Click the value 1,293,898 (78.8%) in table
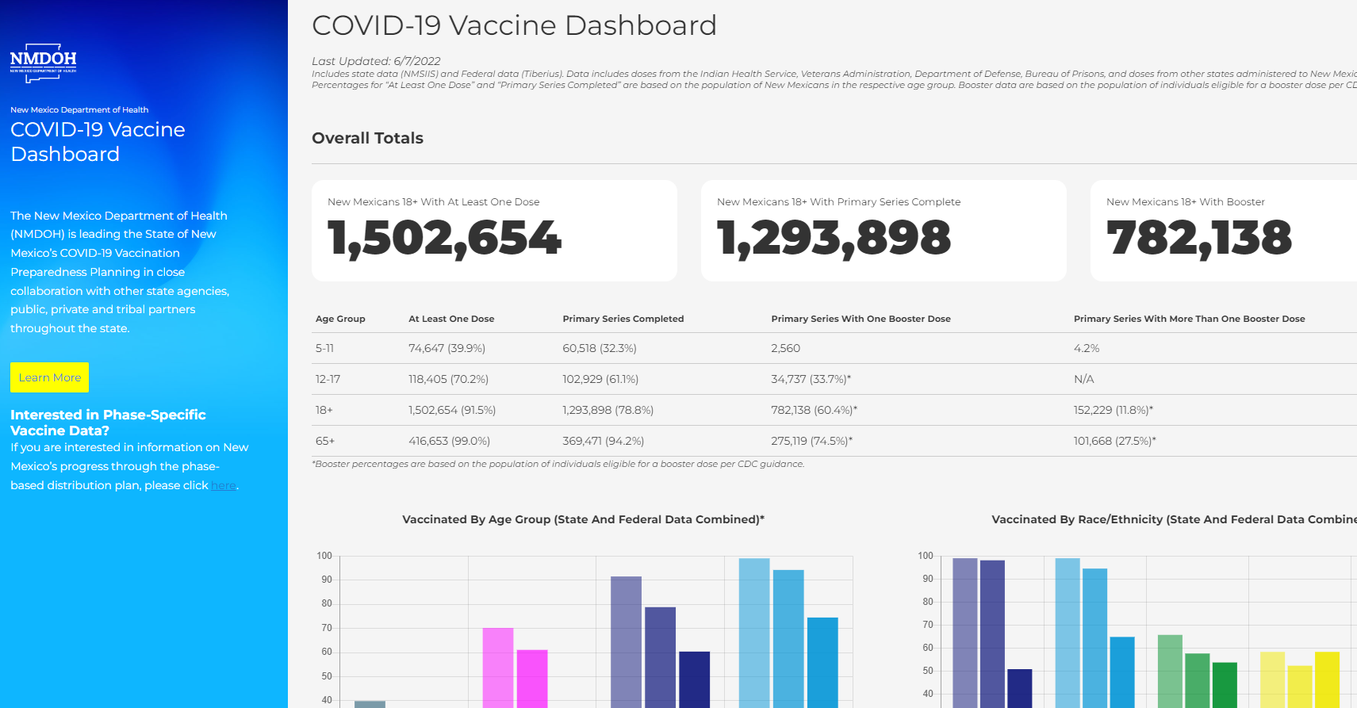Screen dimensions: 1357x708 (x=608, y=410)
